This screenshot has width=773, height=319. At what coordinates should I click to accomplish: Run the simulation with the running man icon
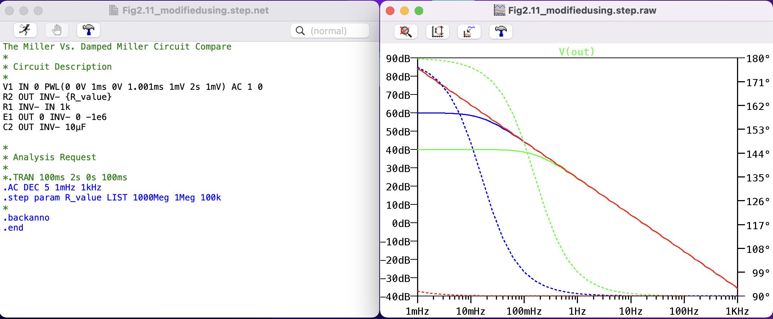click(25, 30)
